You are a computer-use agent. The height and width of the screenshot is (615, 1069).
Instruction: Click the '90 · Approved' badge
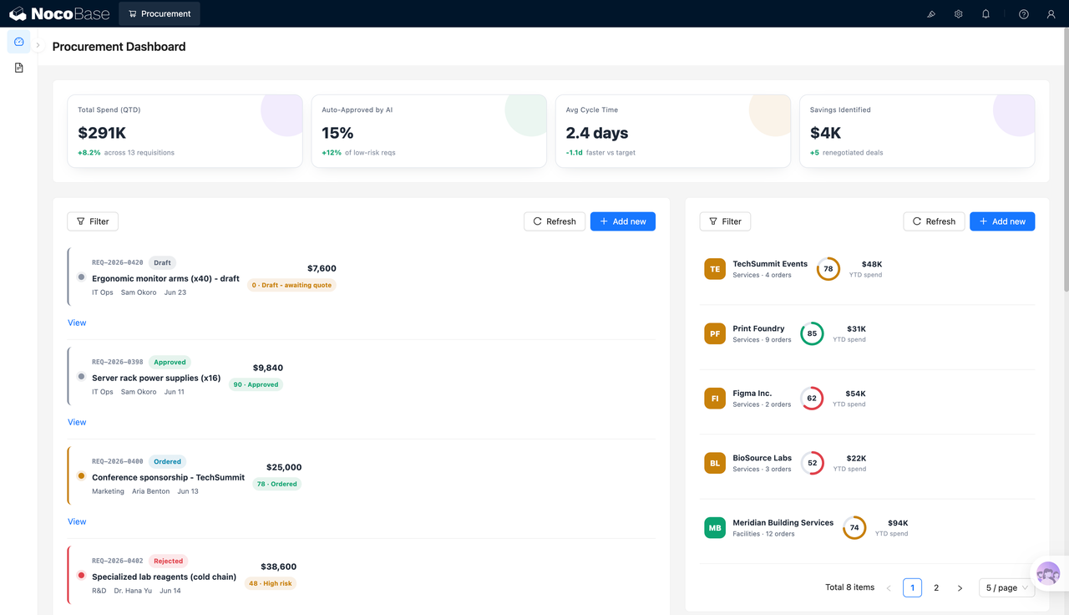256,384
